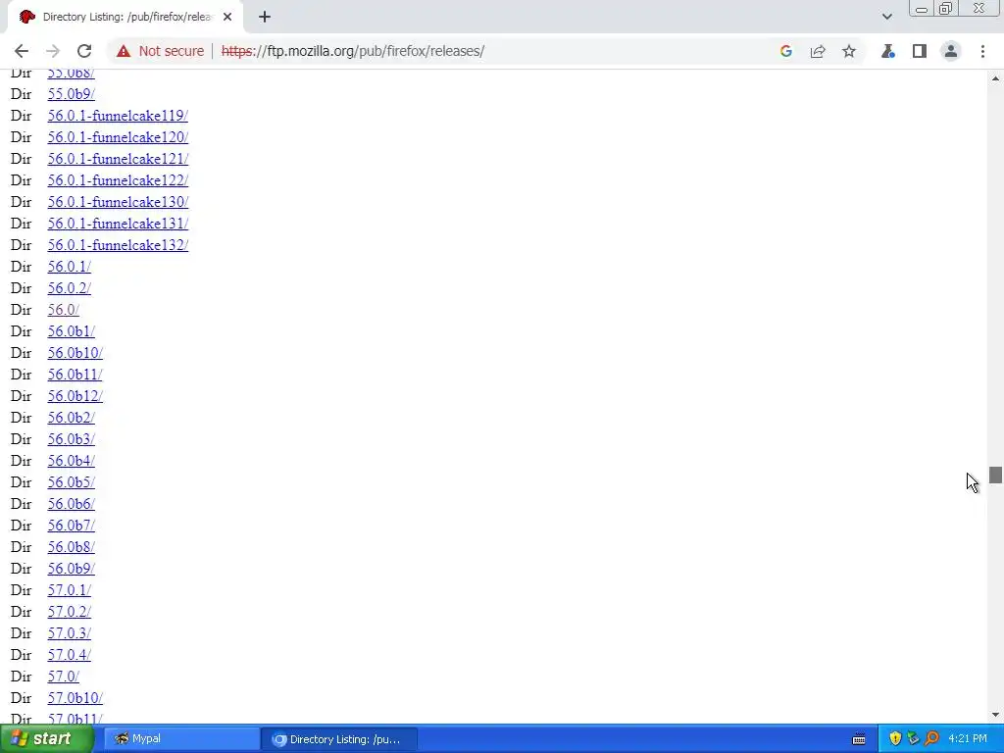Open 56.0.1-funnelcake120/ directory
This screenshot has width=1004, height=753.
pos(118,137)
